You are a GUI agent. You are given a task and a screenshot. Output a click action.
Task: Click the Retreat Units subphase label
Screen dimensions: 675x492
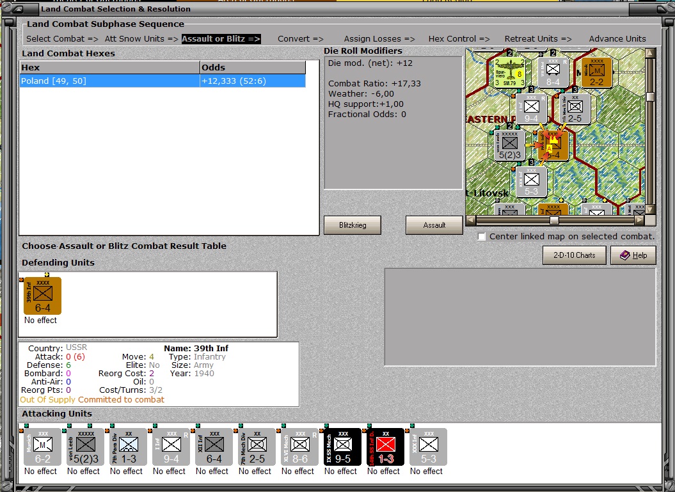[x=538, y=39]
